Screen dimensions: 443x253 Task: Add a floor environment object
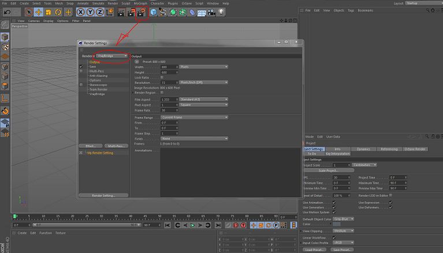[202, 13]
